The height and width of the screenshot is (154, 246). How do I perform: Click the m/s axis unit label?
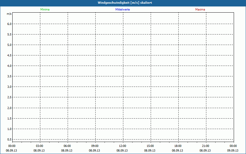tap(9, 14)
